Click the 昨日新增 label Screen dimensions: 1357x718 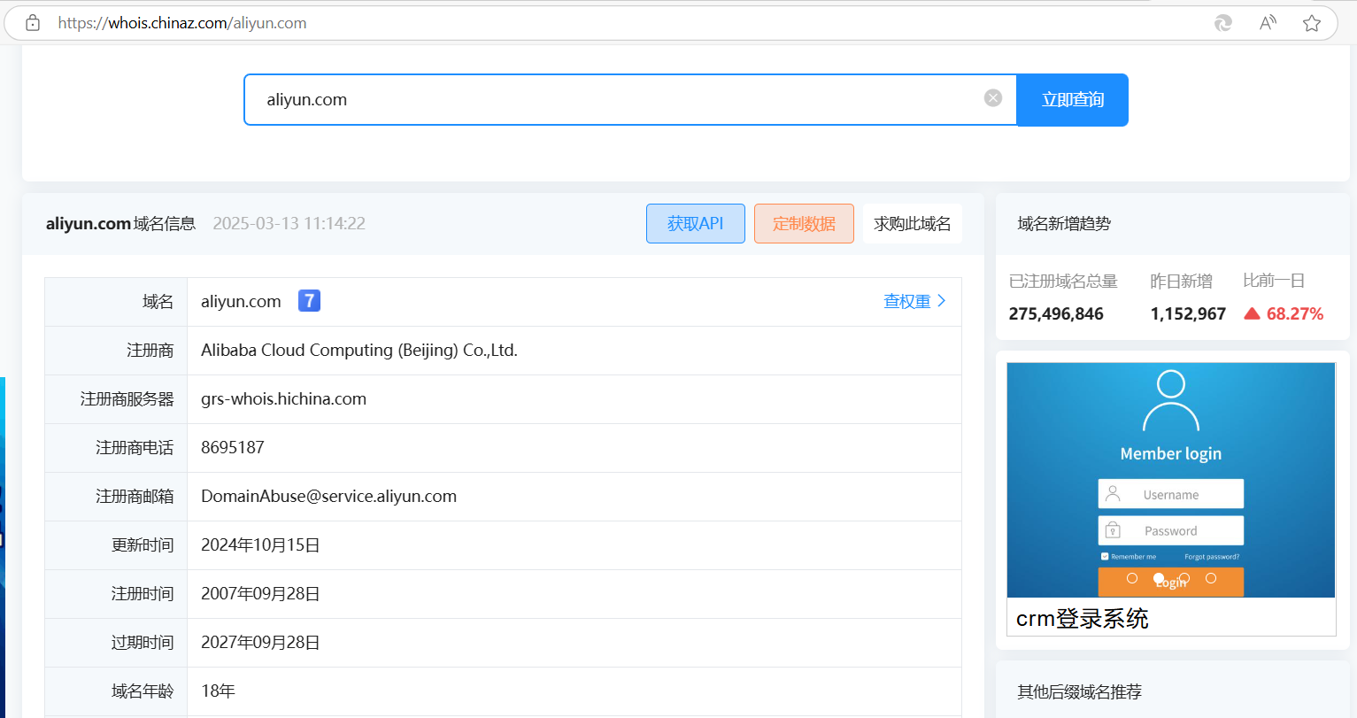pos(1181,281)
